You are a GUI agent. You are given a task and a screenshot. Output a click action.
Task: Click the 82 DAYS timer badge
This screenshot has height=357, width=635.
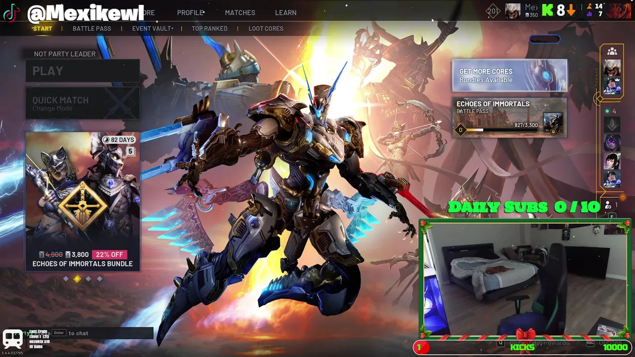(119, 140)
